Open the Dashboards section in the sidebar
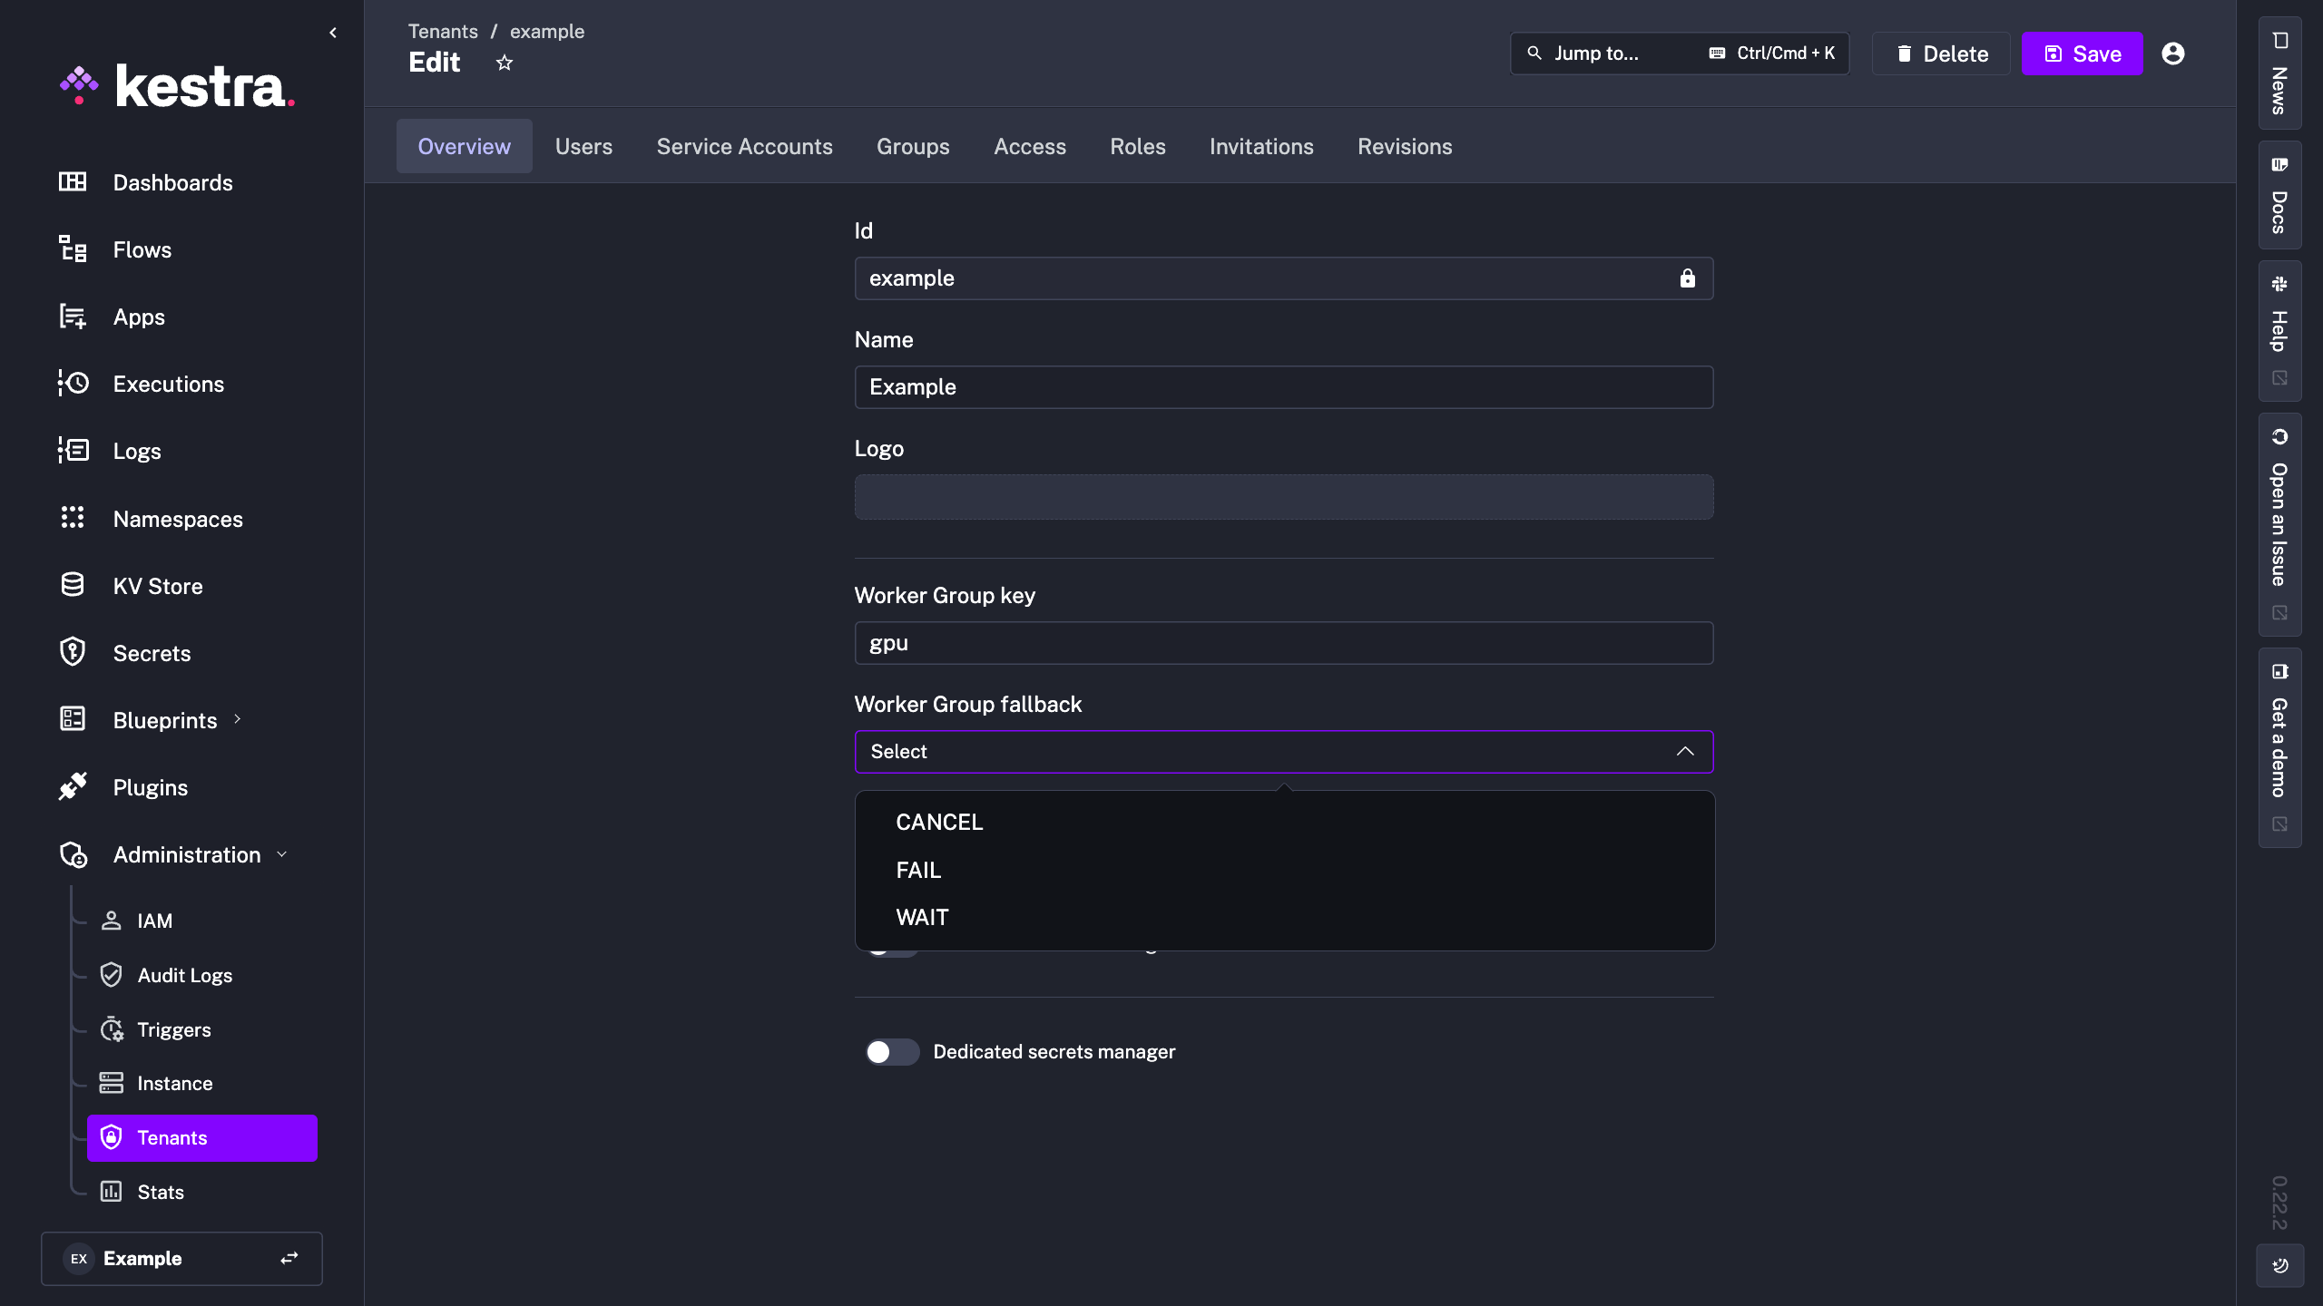The image size is (2323, 1306). (x=172, y=182)
